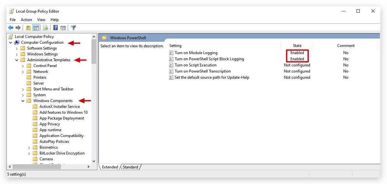Viewport: 387px width, 184px height.
Task: Select Turn on Module Logging setting
Action: (x=196, y=53)
